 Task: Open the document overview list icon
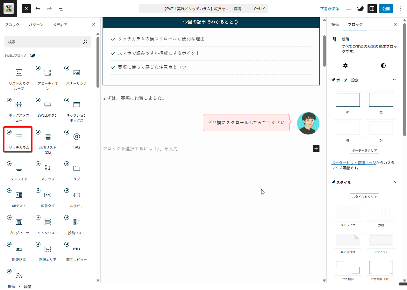point(61,9)
